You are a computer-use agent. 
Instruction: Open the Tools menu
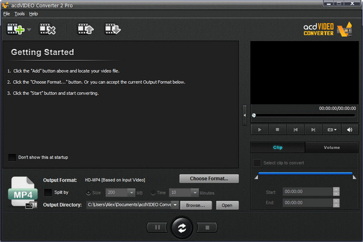pos(20,13)
